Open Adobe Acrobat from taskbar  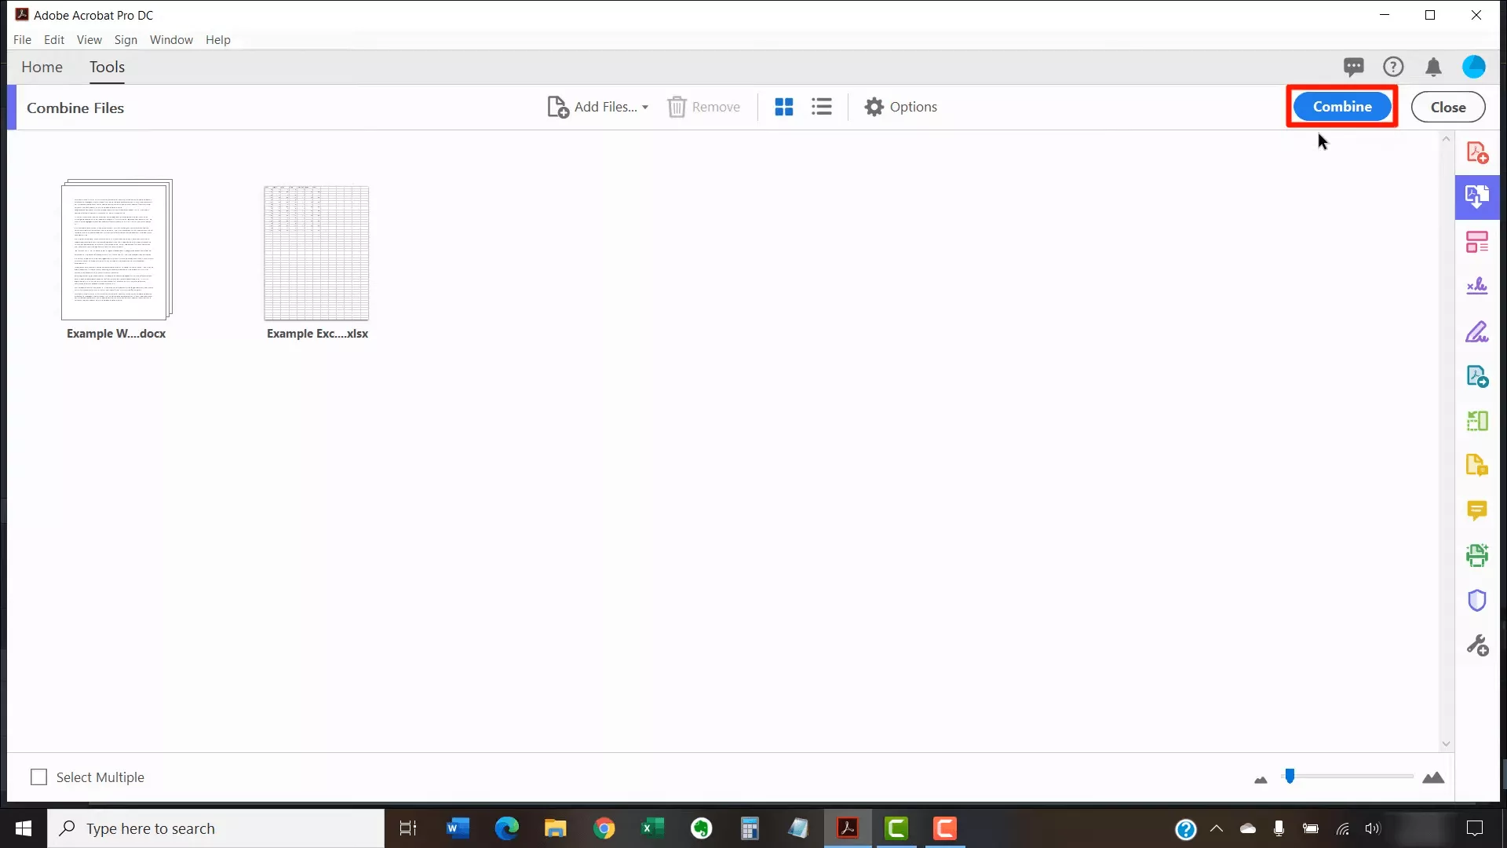(848, 828)
